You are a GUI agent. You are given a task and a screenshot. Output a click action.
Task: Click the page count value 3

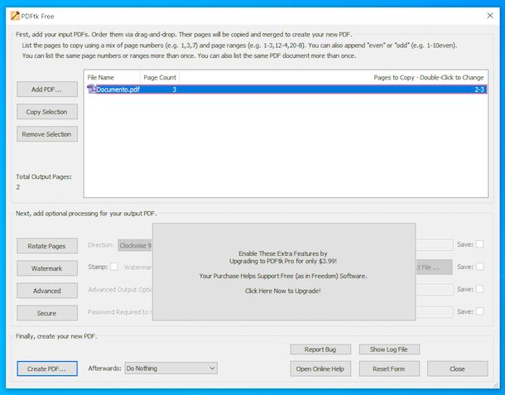pyautogui.click(x=174, y=89)
